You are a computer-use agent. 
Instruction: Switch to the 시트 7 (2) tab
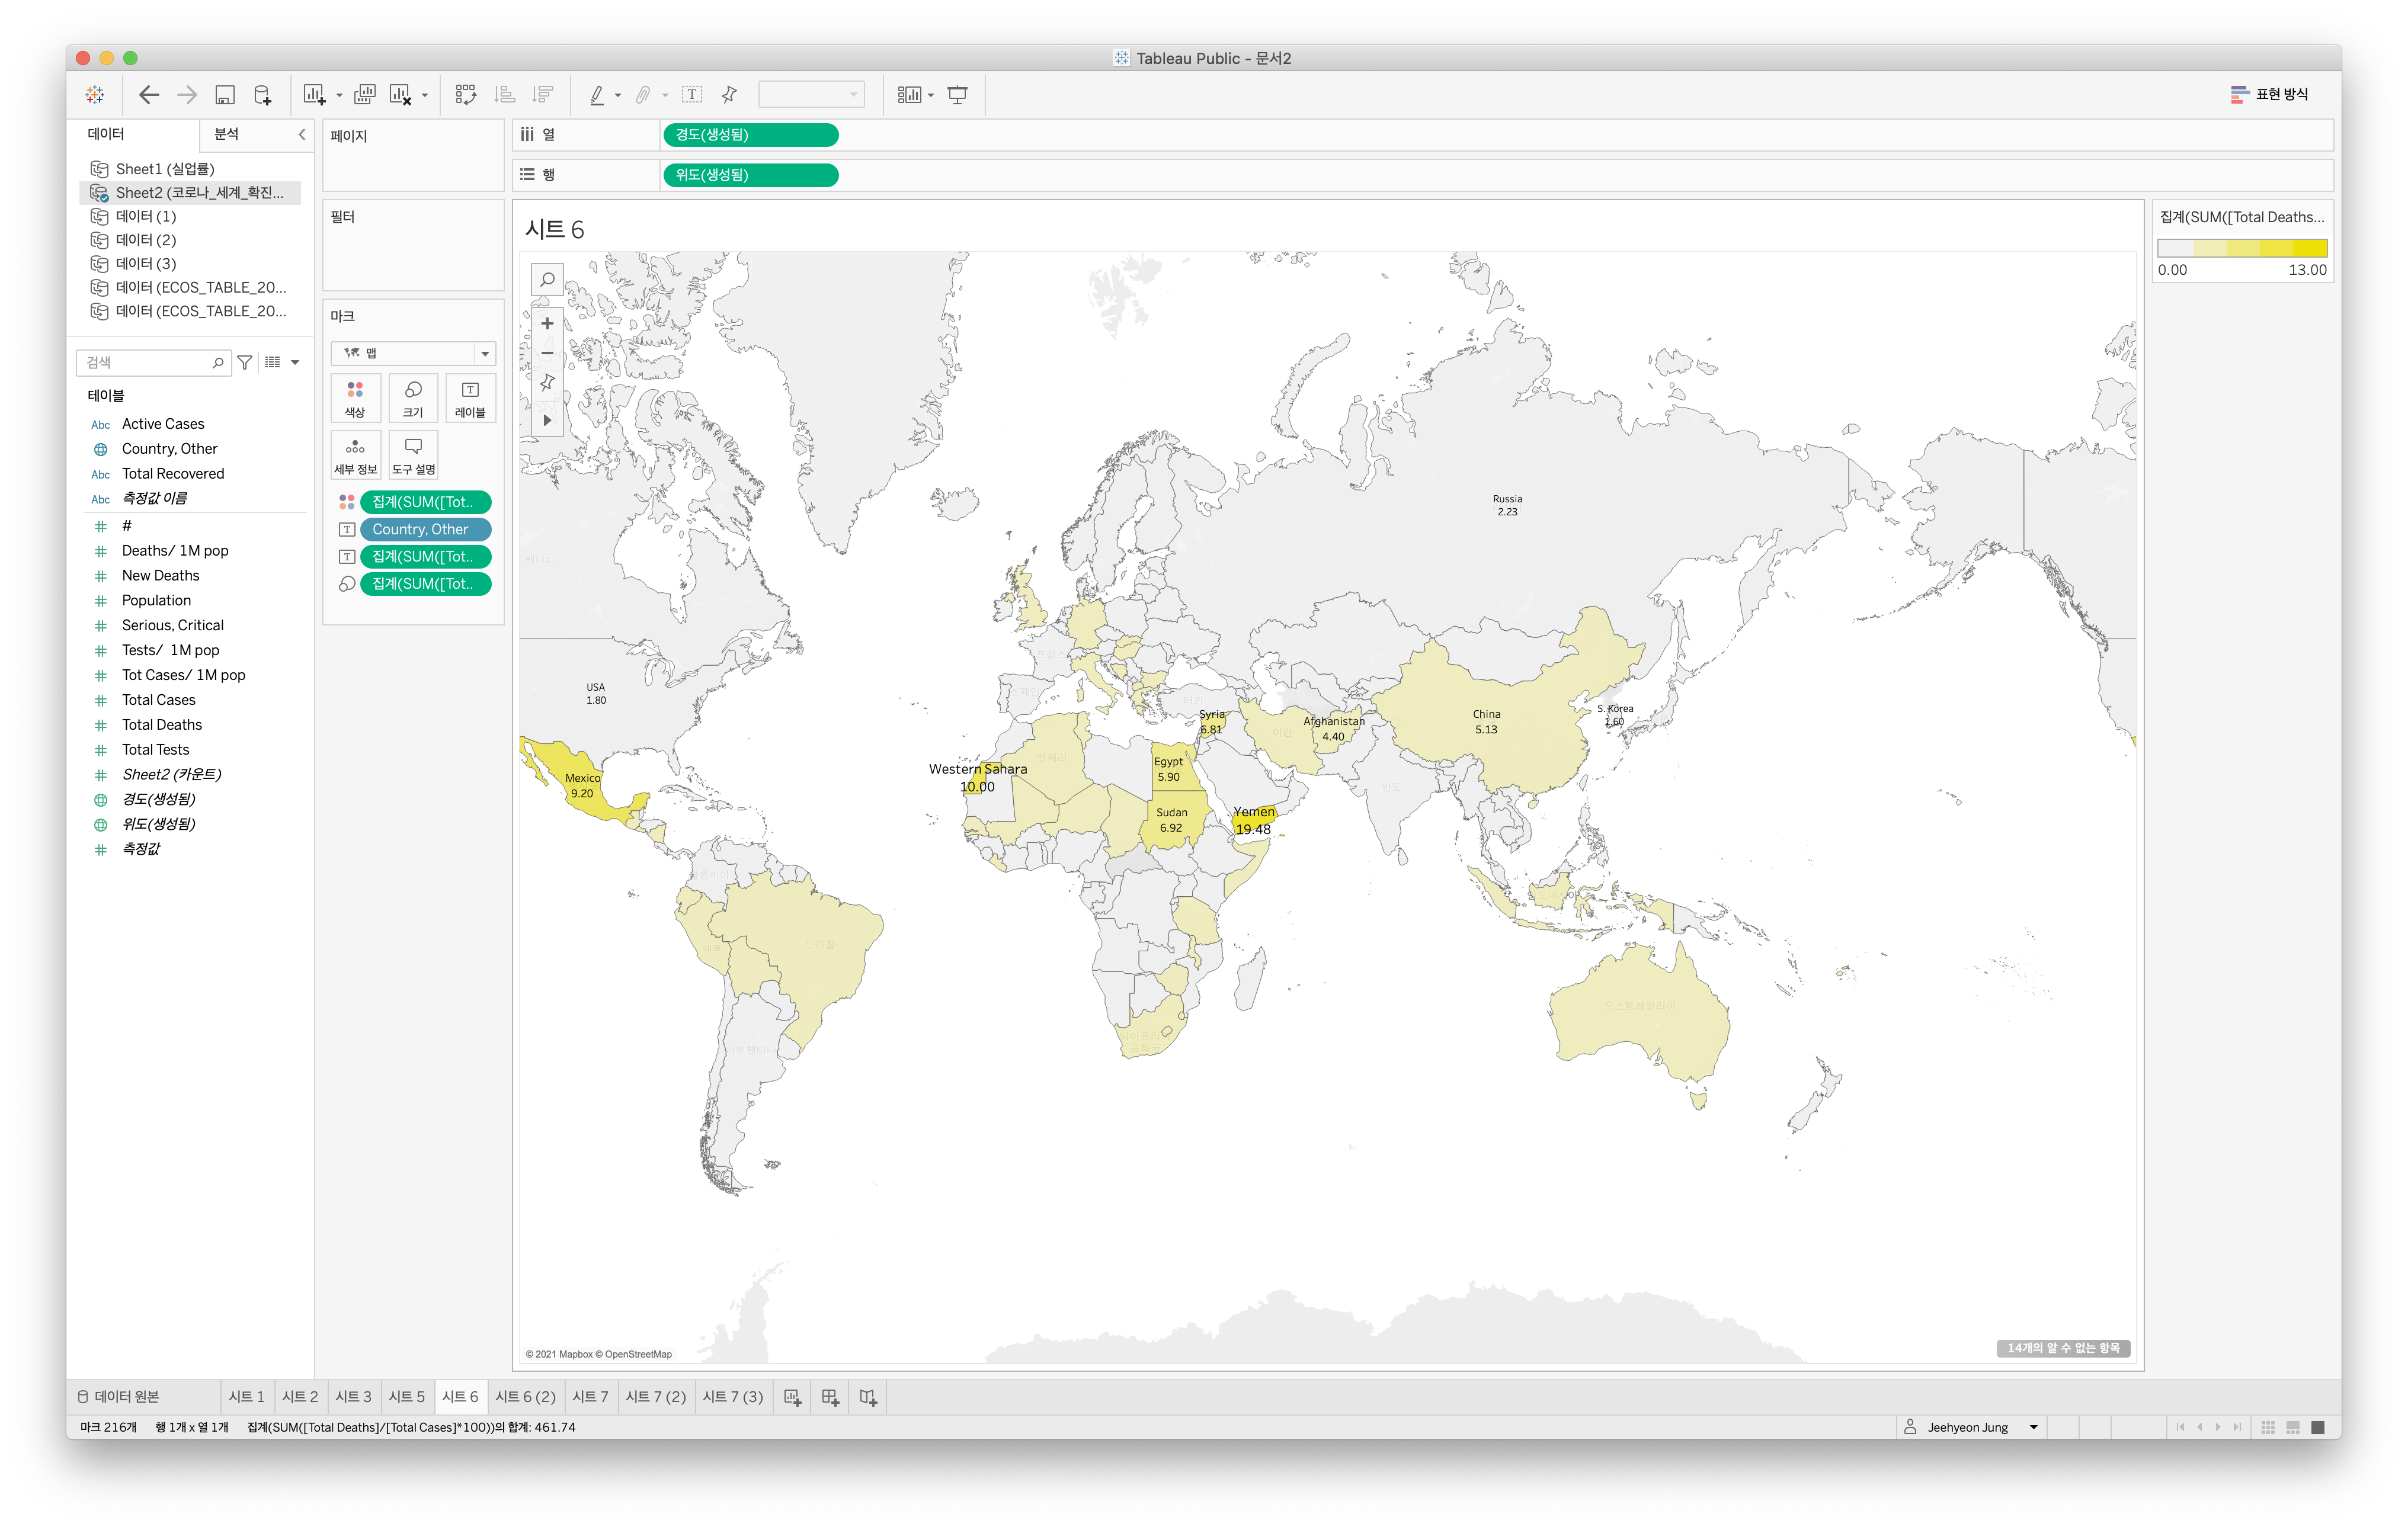point(655,1397)
